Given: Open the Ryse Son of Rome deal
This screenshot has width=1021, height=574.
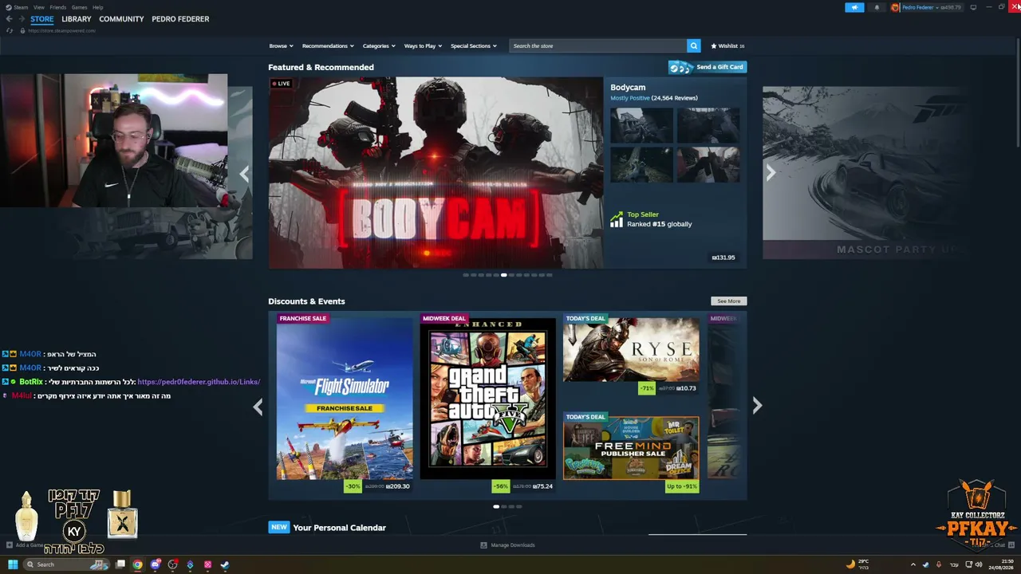Looking at the screenshot, I should (631, 350).
